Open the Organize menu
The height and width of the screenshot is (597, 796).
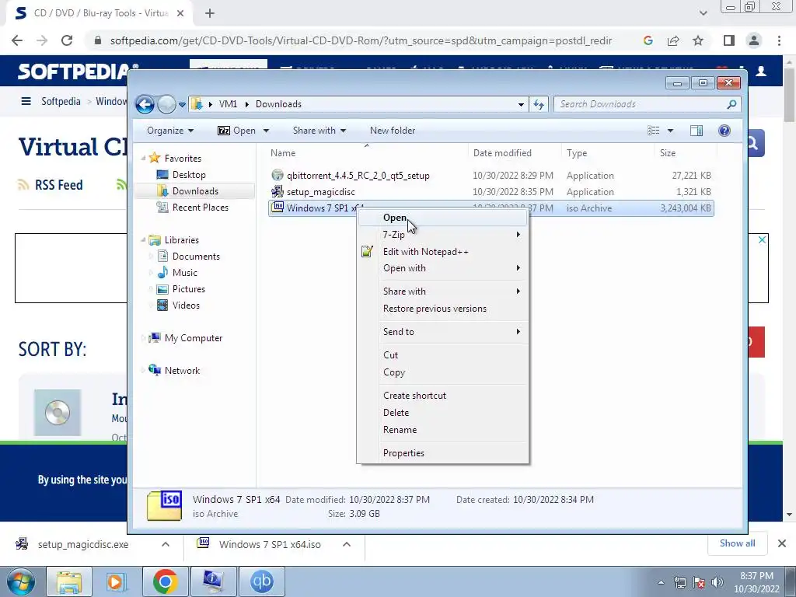170,131
